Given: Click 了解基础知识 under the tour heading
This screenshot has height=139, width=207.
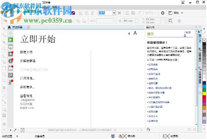Looking at the screenshot, I should pyautogui.click(x=27, y=100).
